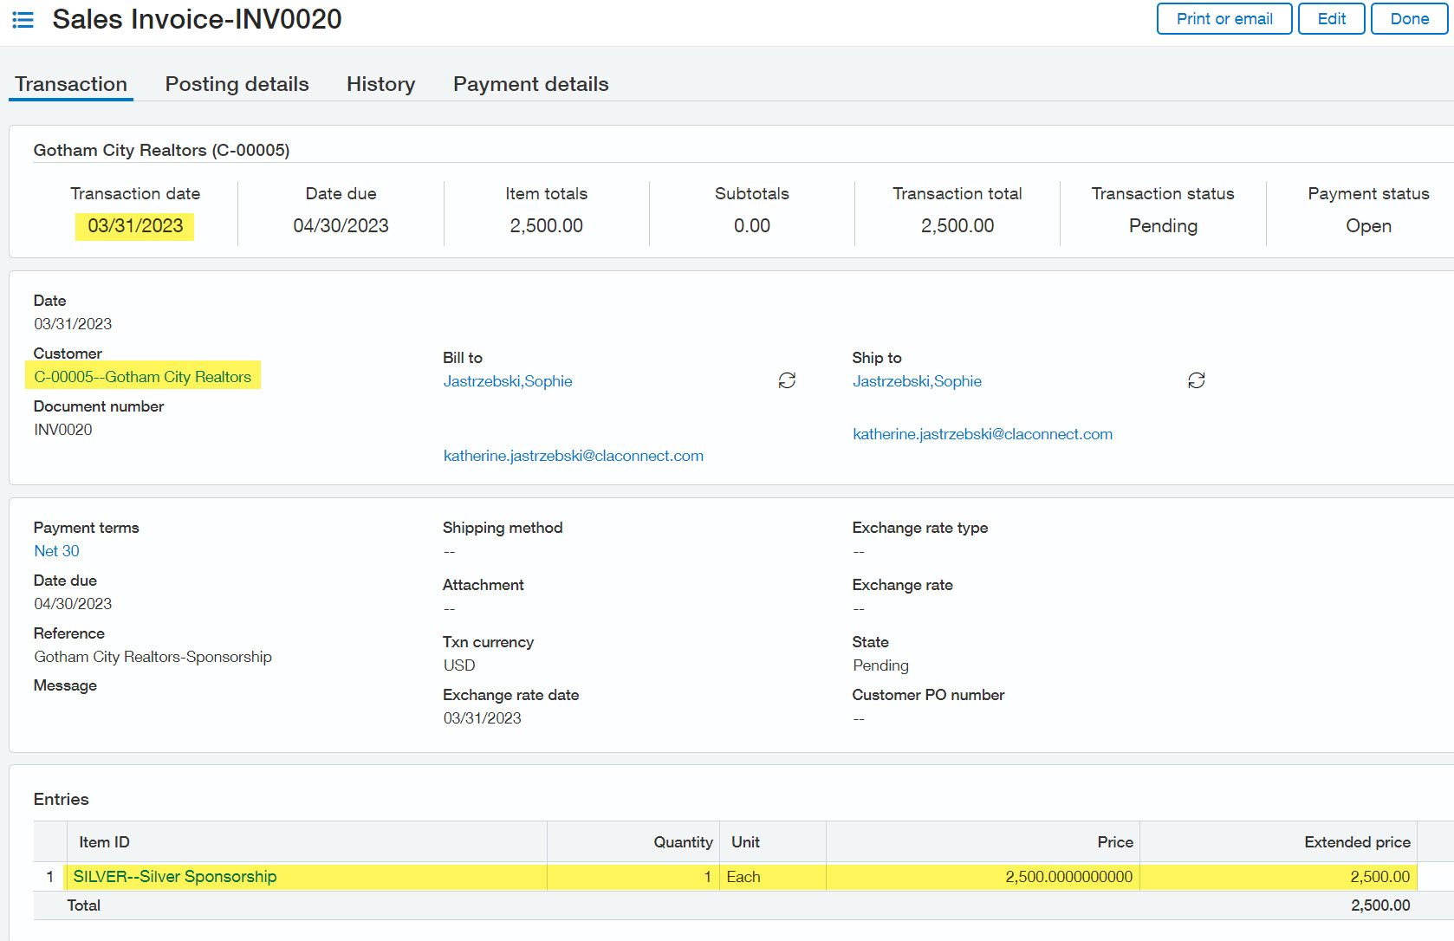Image resolution: width=1454 pixels, height=941 pixels.
Task: Switch to Payment details tab
Action: [x=530, y=84]
